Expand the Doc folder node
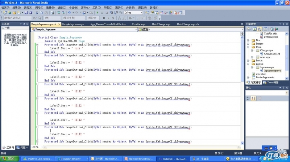Image resolution: width=290 pixels, height=162 pixels. (248, 40)
